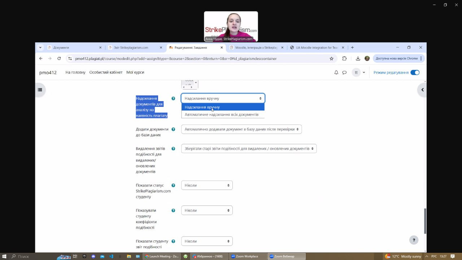
Task: Open the left course index drawer
Action: click(x=40, y=90)
